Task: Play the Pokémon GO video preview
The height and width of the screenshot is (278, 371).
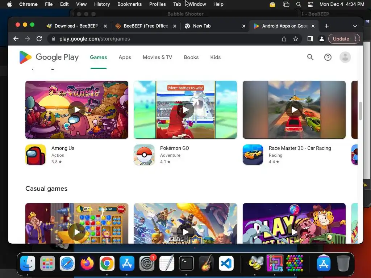Action: point(185,110)
